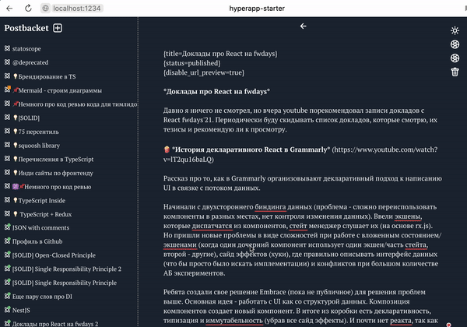This screenshot has height=327, width=467.
Task: Click the new post plus icon beside Postbacket
Action: click(58, 28)
